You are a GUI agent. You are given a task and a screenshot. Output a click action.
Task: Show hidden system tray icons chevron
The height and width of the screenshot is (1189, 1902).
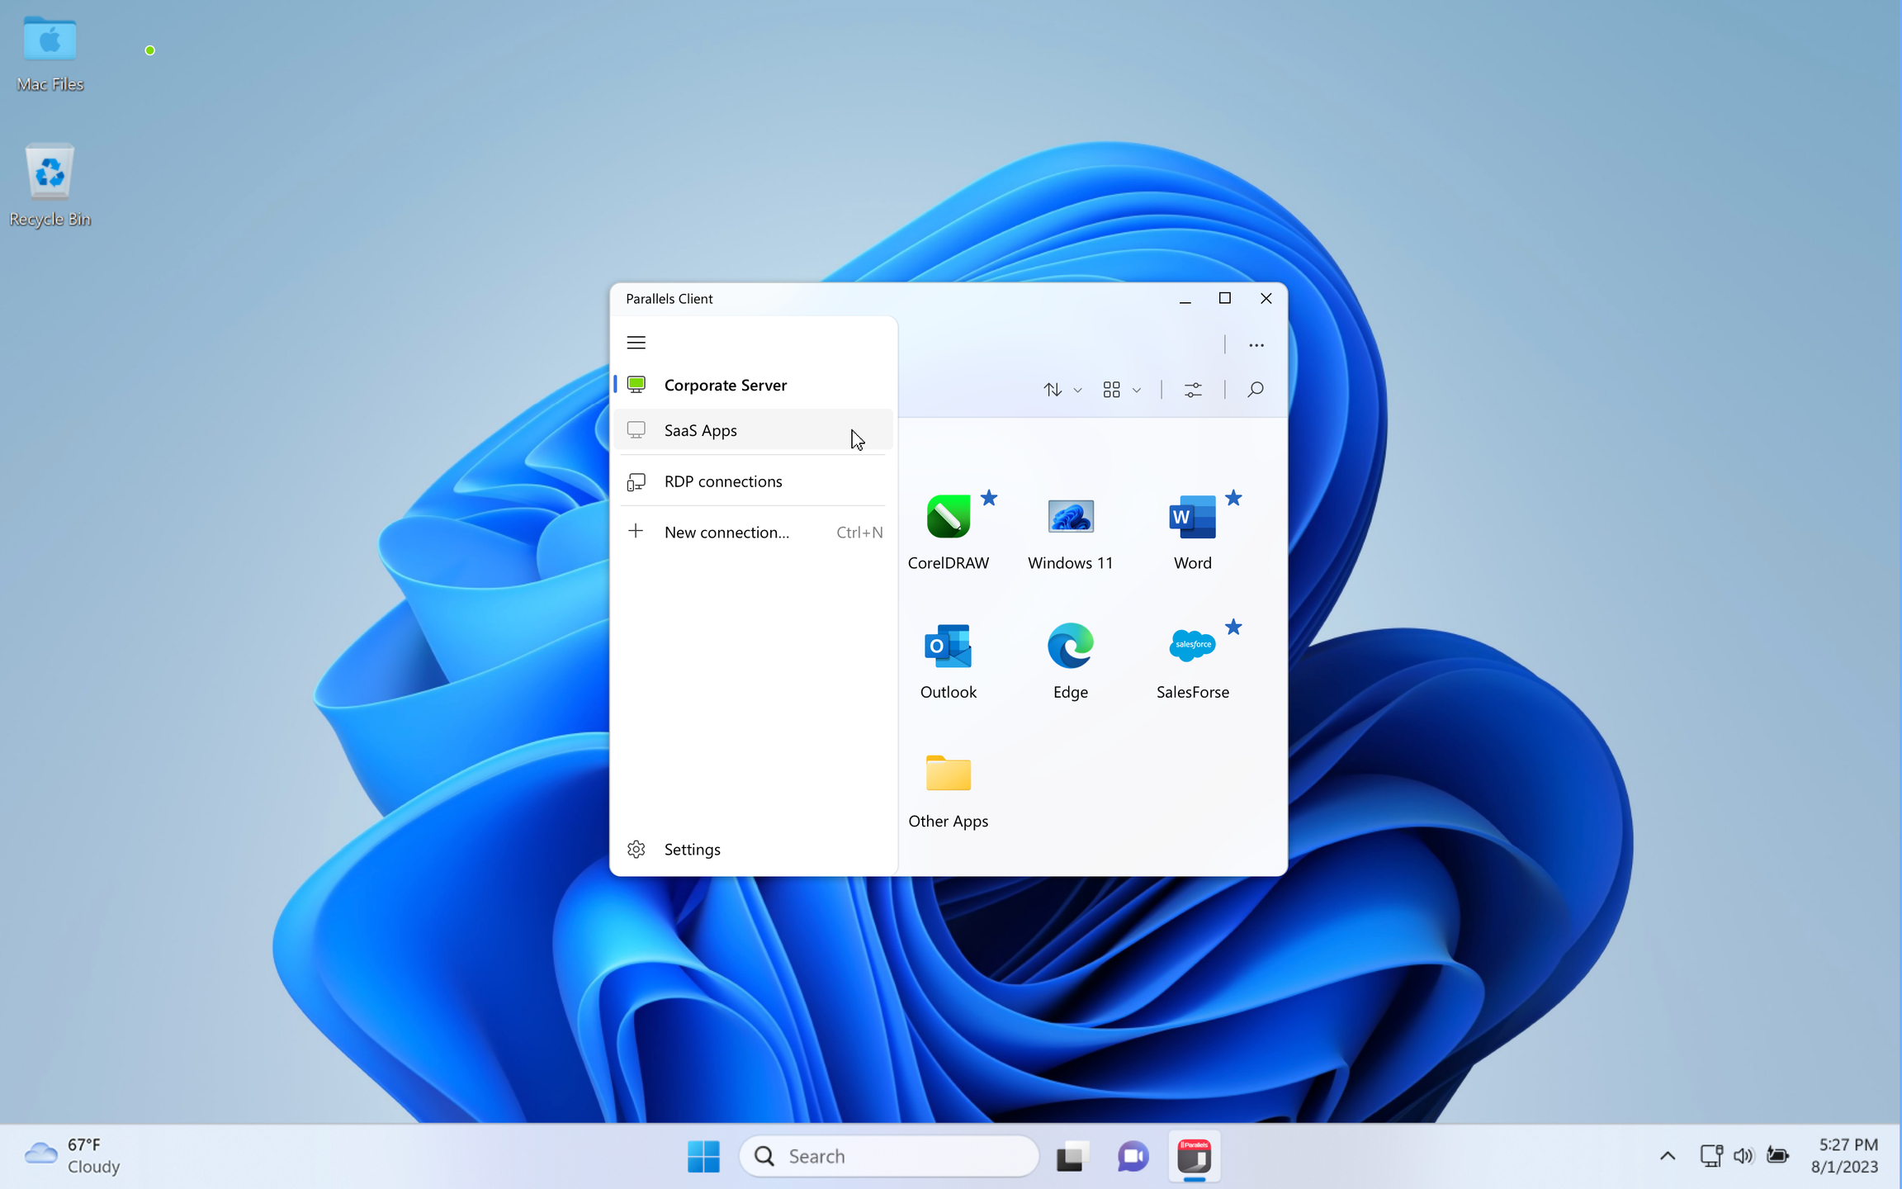(x=1667, y=1156)
